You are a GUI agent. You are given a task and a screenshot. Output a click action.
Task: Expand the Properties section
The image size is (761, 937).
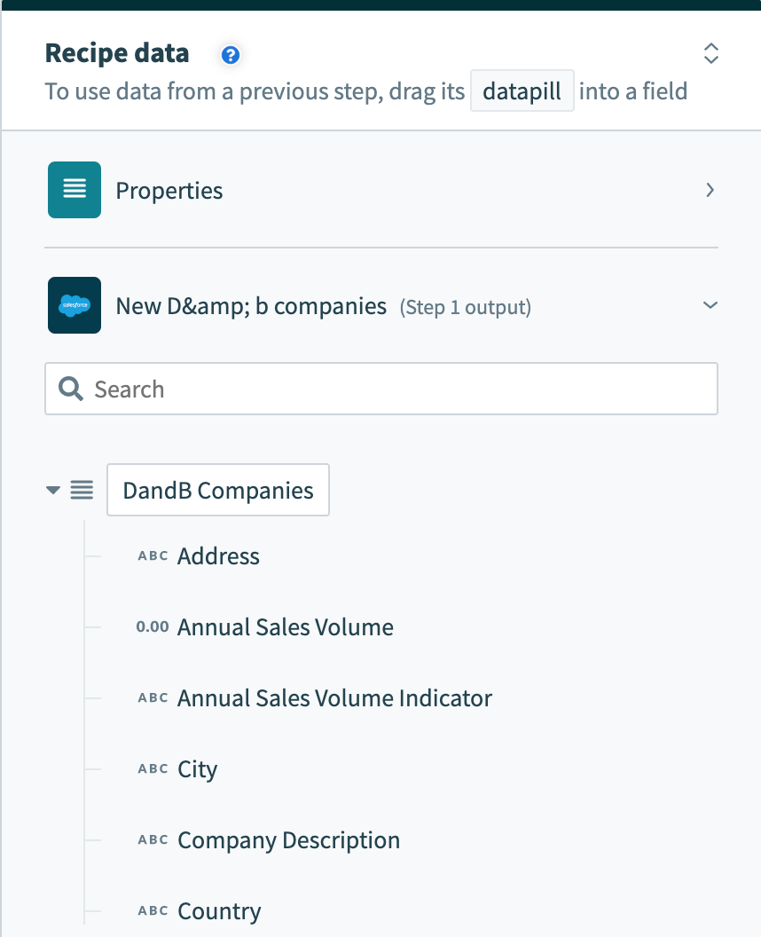[x=710, y=190]
